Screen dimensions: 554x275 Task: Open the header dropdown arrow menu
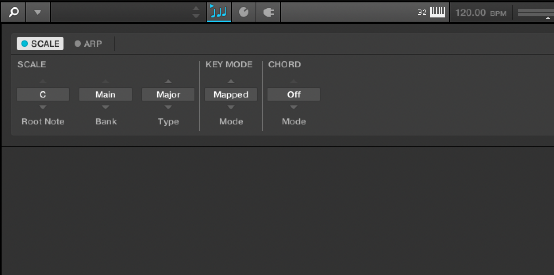click(38, 12)
